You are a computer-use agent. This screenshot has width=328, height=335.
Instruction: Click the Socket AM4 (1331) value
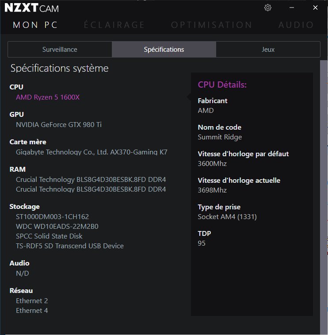pyautogui.click(x=227, y=217)
